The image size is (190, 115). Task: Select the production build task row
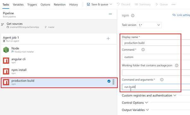[x=59, y=83]
